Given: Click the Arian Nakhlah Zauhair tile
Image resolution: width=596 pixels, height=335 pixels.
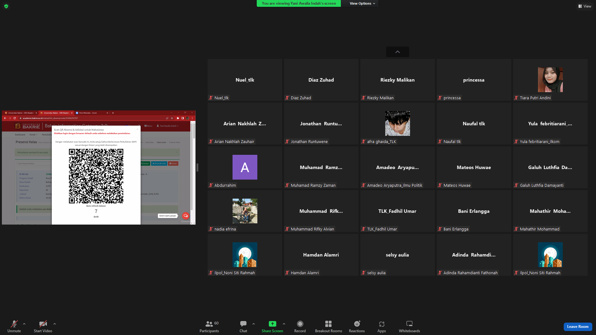Looking at the screenshot, I should coord(245,123).
